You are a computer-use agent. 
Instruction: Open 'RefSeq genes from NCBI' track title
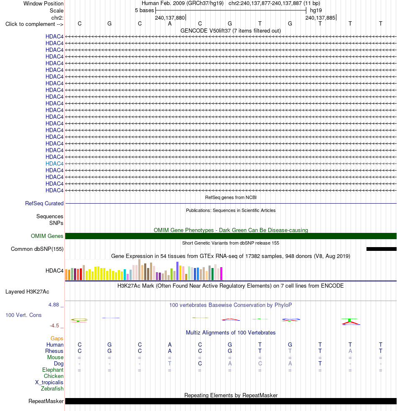(x=231, y=197)
